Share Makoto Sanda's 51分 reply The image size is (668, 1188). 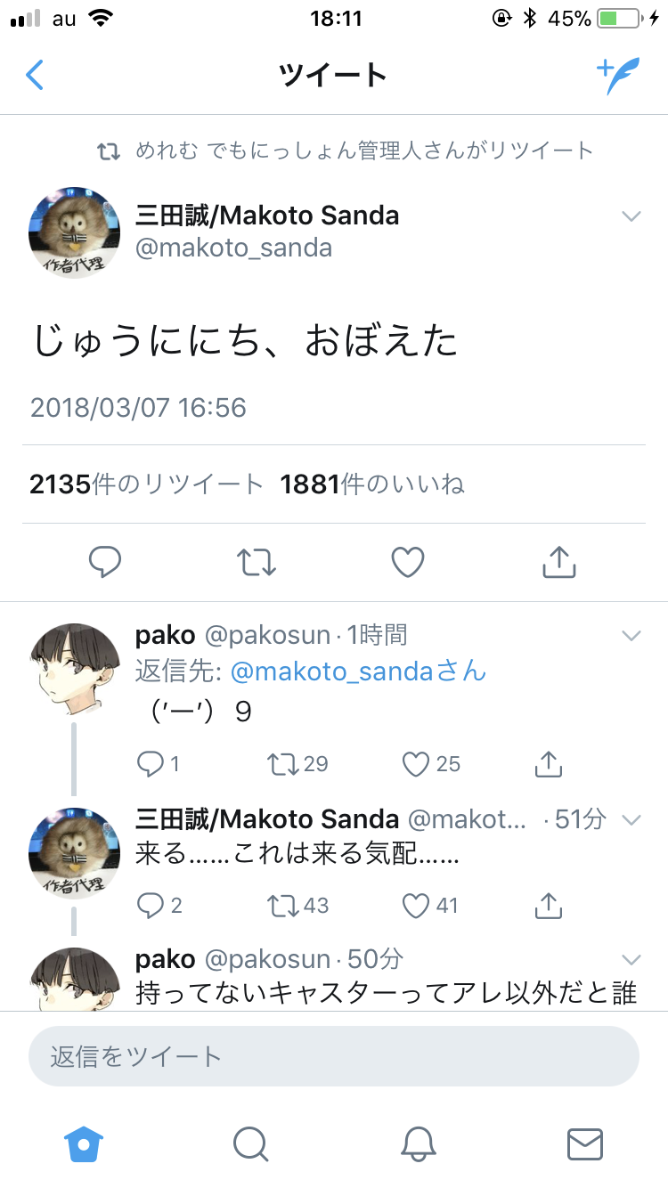548,906
